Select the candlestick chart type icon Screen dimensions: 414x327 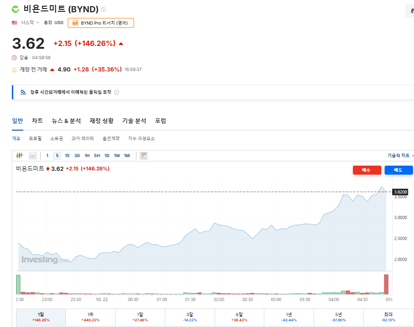[x=19, y=155]
